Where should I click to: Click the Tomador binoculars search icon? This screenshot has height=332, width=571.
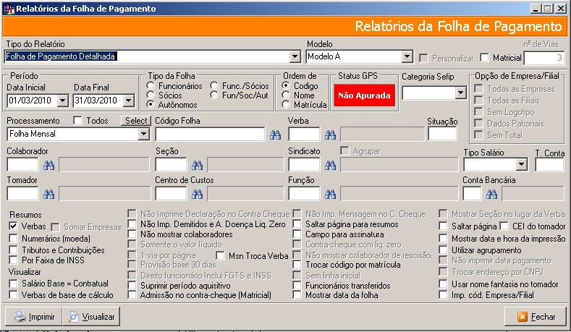(49, 194)
